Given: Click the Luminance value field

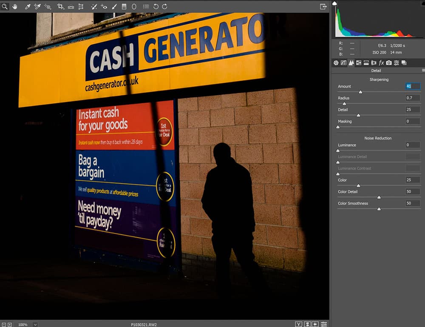Looking at the screenshot, I should [x=413, y=145].
